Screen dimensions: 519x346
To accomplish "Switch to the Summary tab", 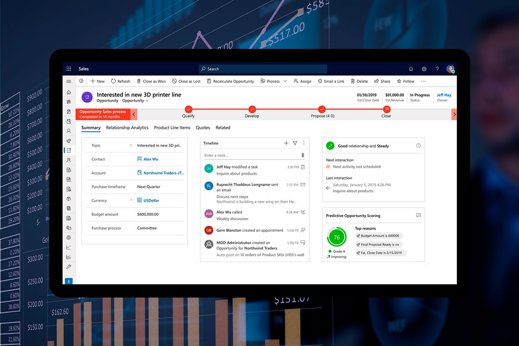I will (91, 128).
